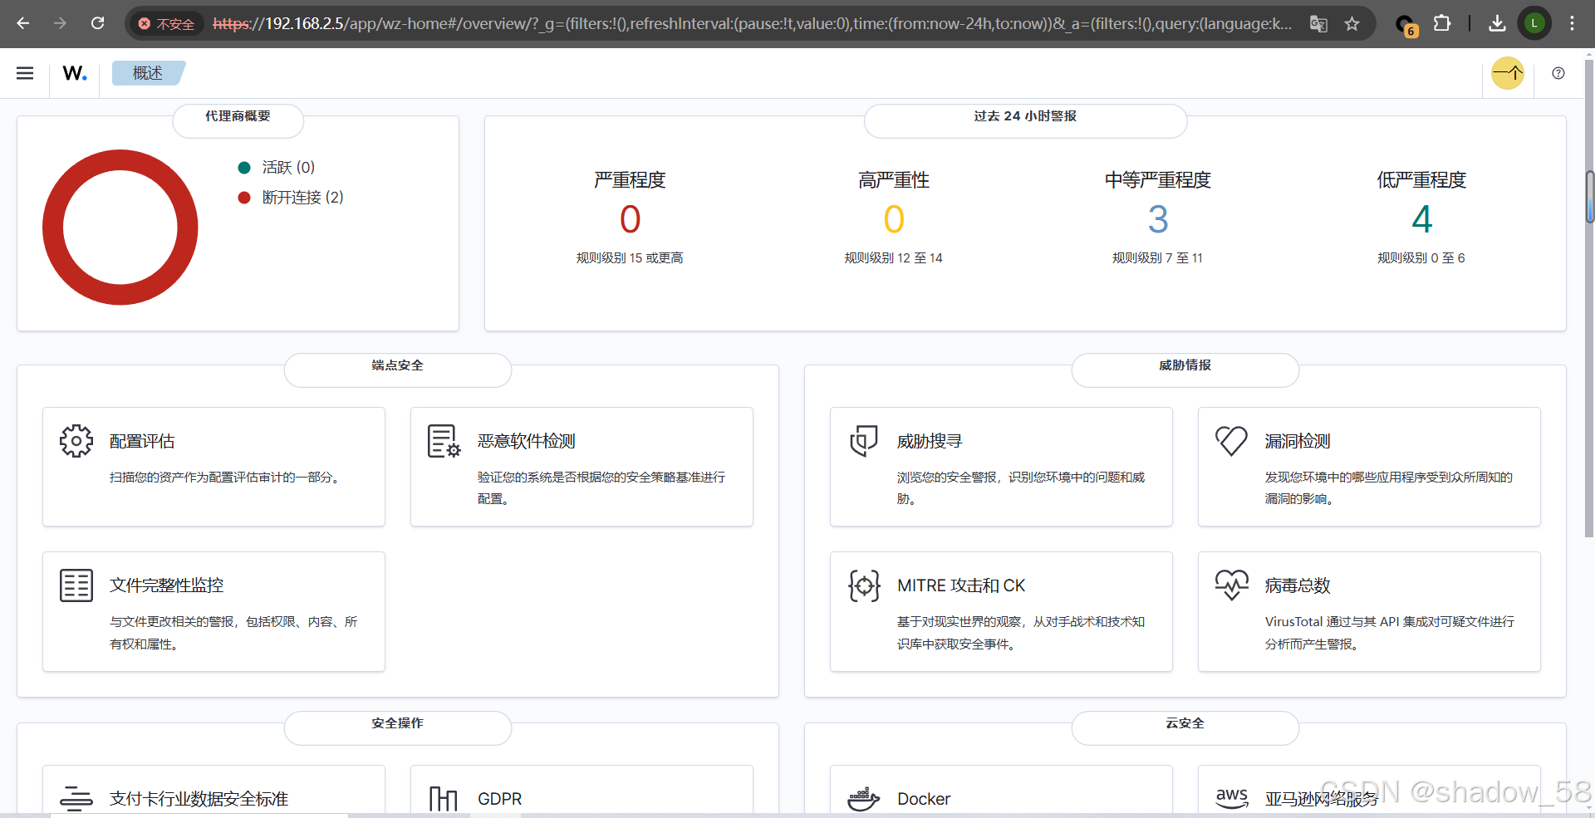
Task: Click the URL address bar
Action: click(x=752, y=24)
